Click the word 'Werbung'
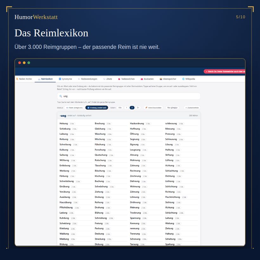Viewport: 260px width, 260px height. (64, 171)
